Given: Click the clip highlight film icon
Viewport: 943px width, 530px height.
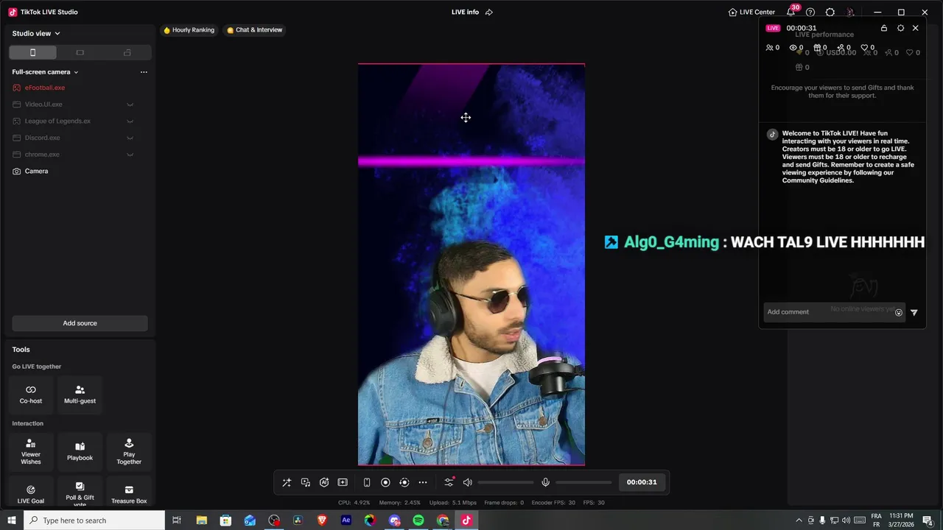Looking at the screenshot, I should click(343, 482).
